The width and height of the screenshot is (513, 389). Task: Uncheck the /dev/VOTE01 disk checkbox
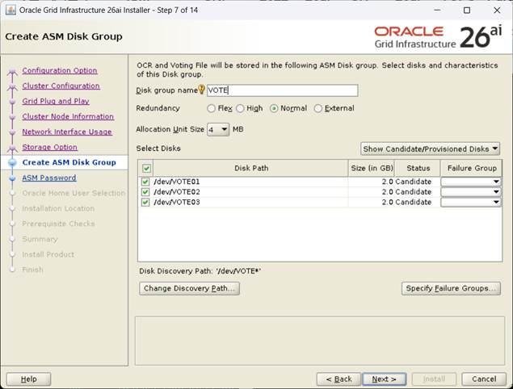tap(145, 182)
